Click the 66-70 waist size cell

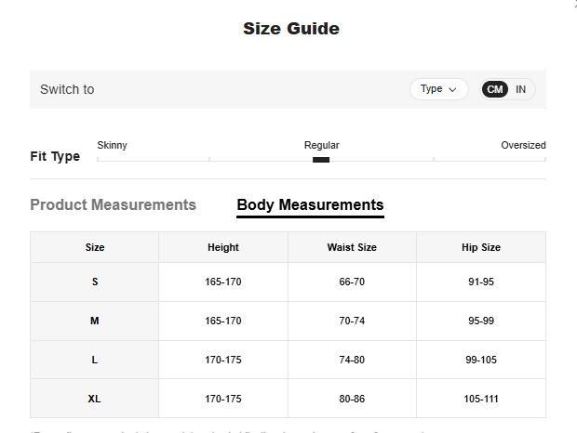(352, 282)
